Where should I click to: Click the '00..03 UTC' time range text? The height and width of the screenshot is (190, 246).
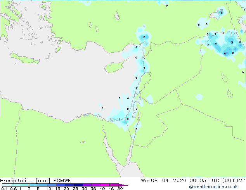pyautogui.click(x=204, y=181)
